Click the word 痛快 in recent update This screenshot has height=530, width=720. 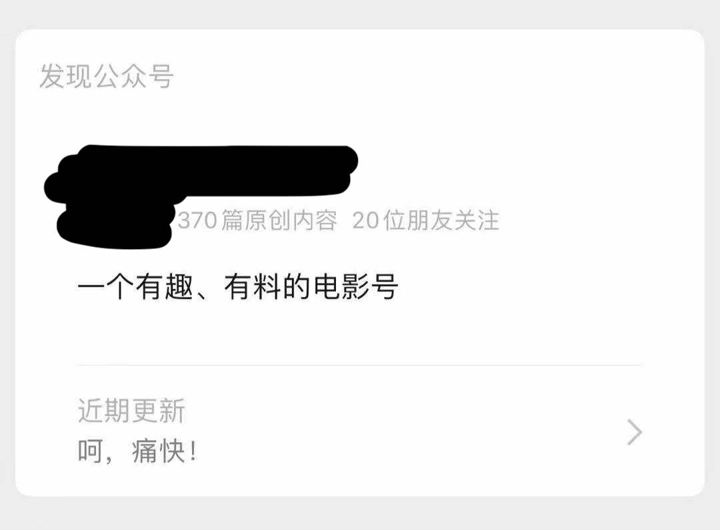coord(159,451)
